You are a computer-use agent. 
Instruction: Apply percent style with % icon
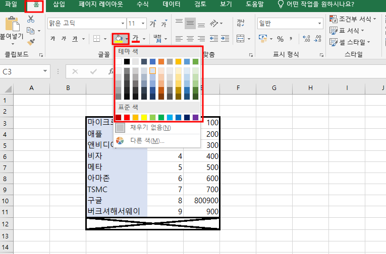pyautogui.click(x=280, y=39)
